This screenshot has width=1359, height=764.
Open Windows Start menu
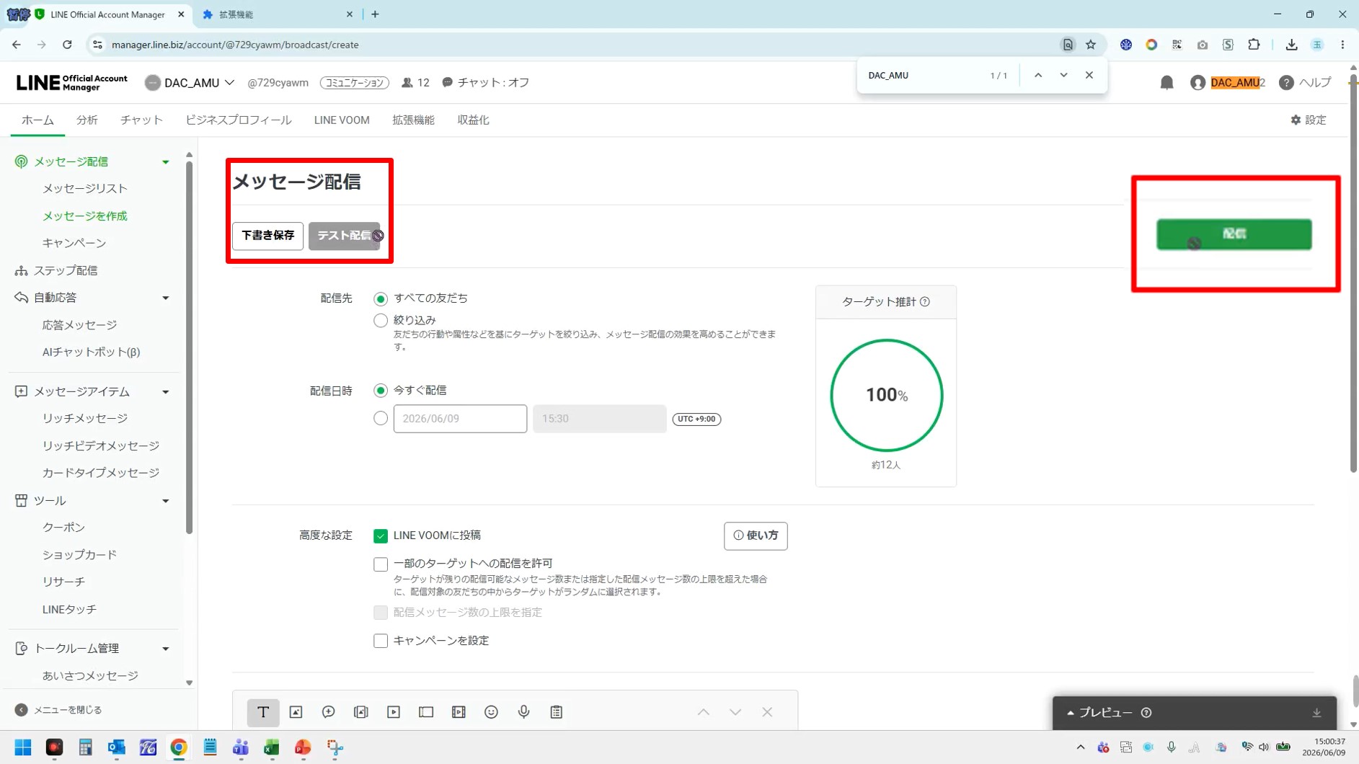[23, 747]
